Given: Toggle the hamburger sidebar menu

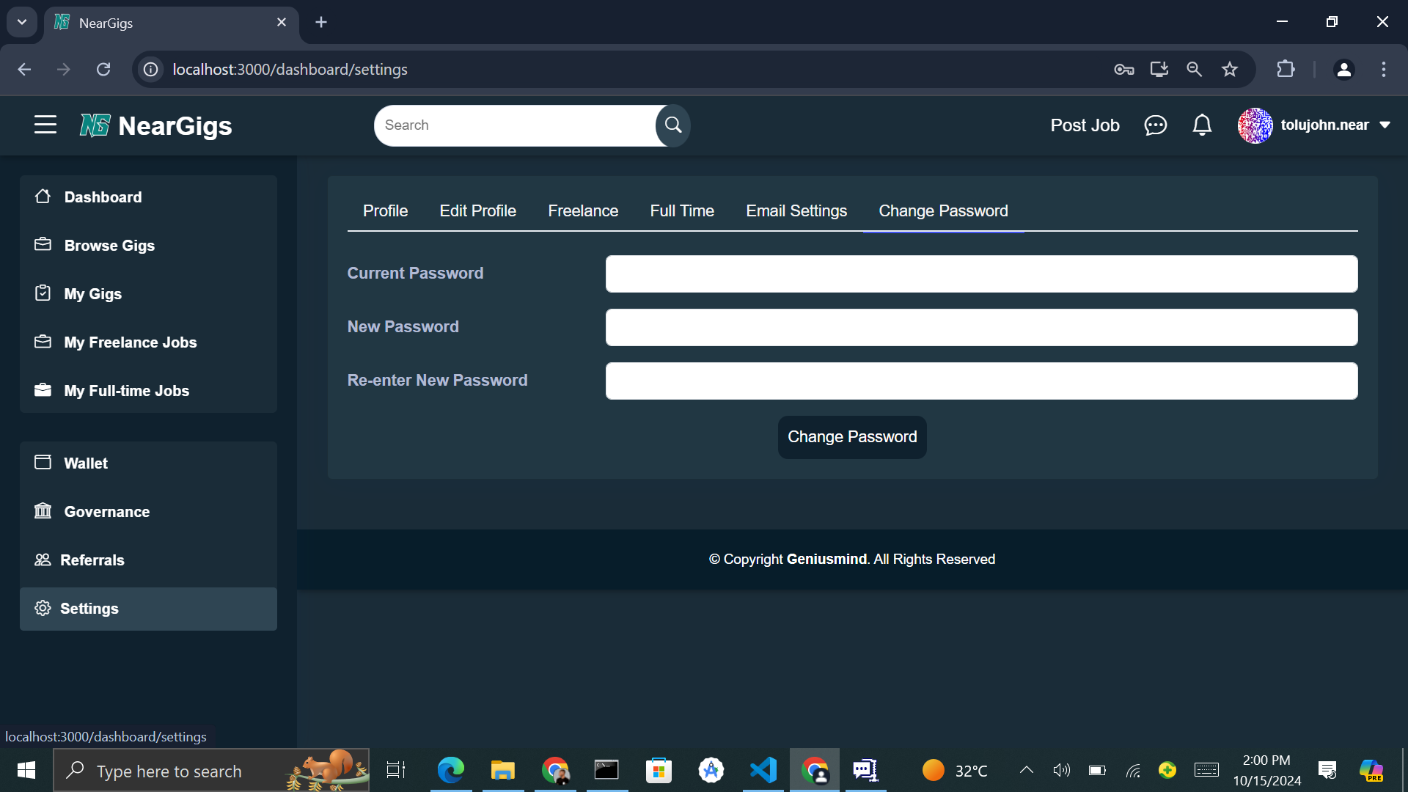Looking at the screenshot, I should tap(45, 125).
